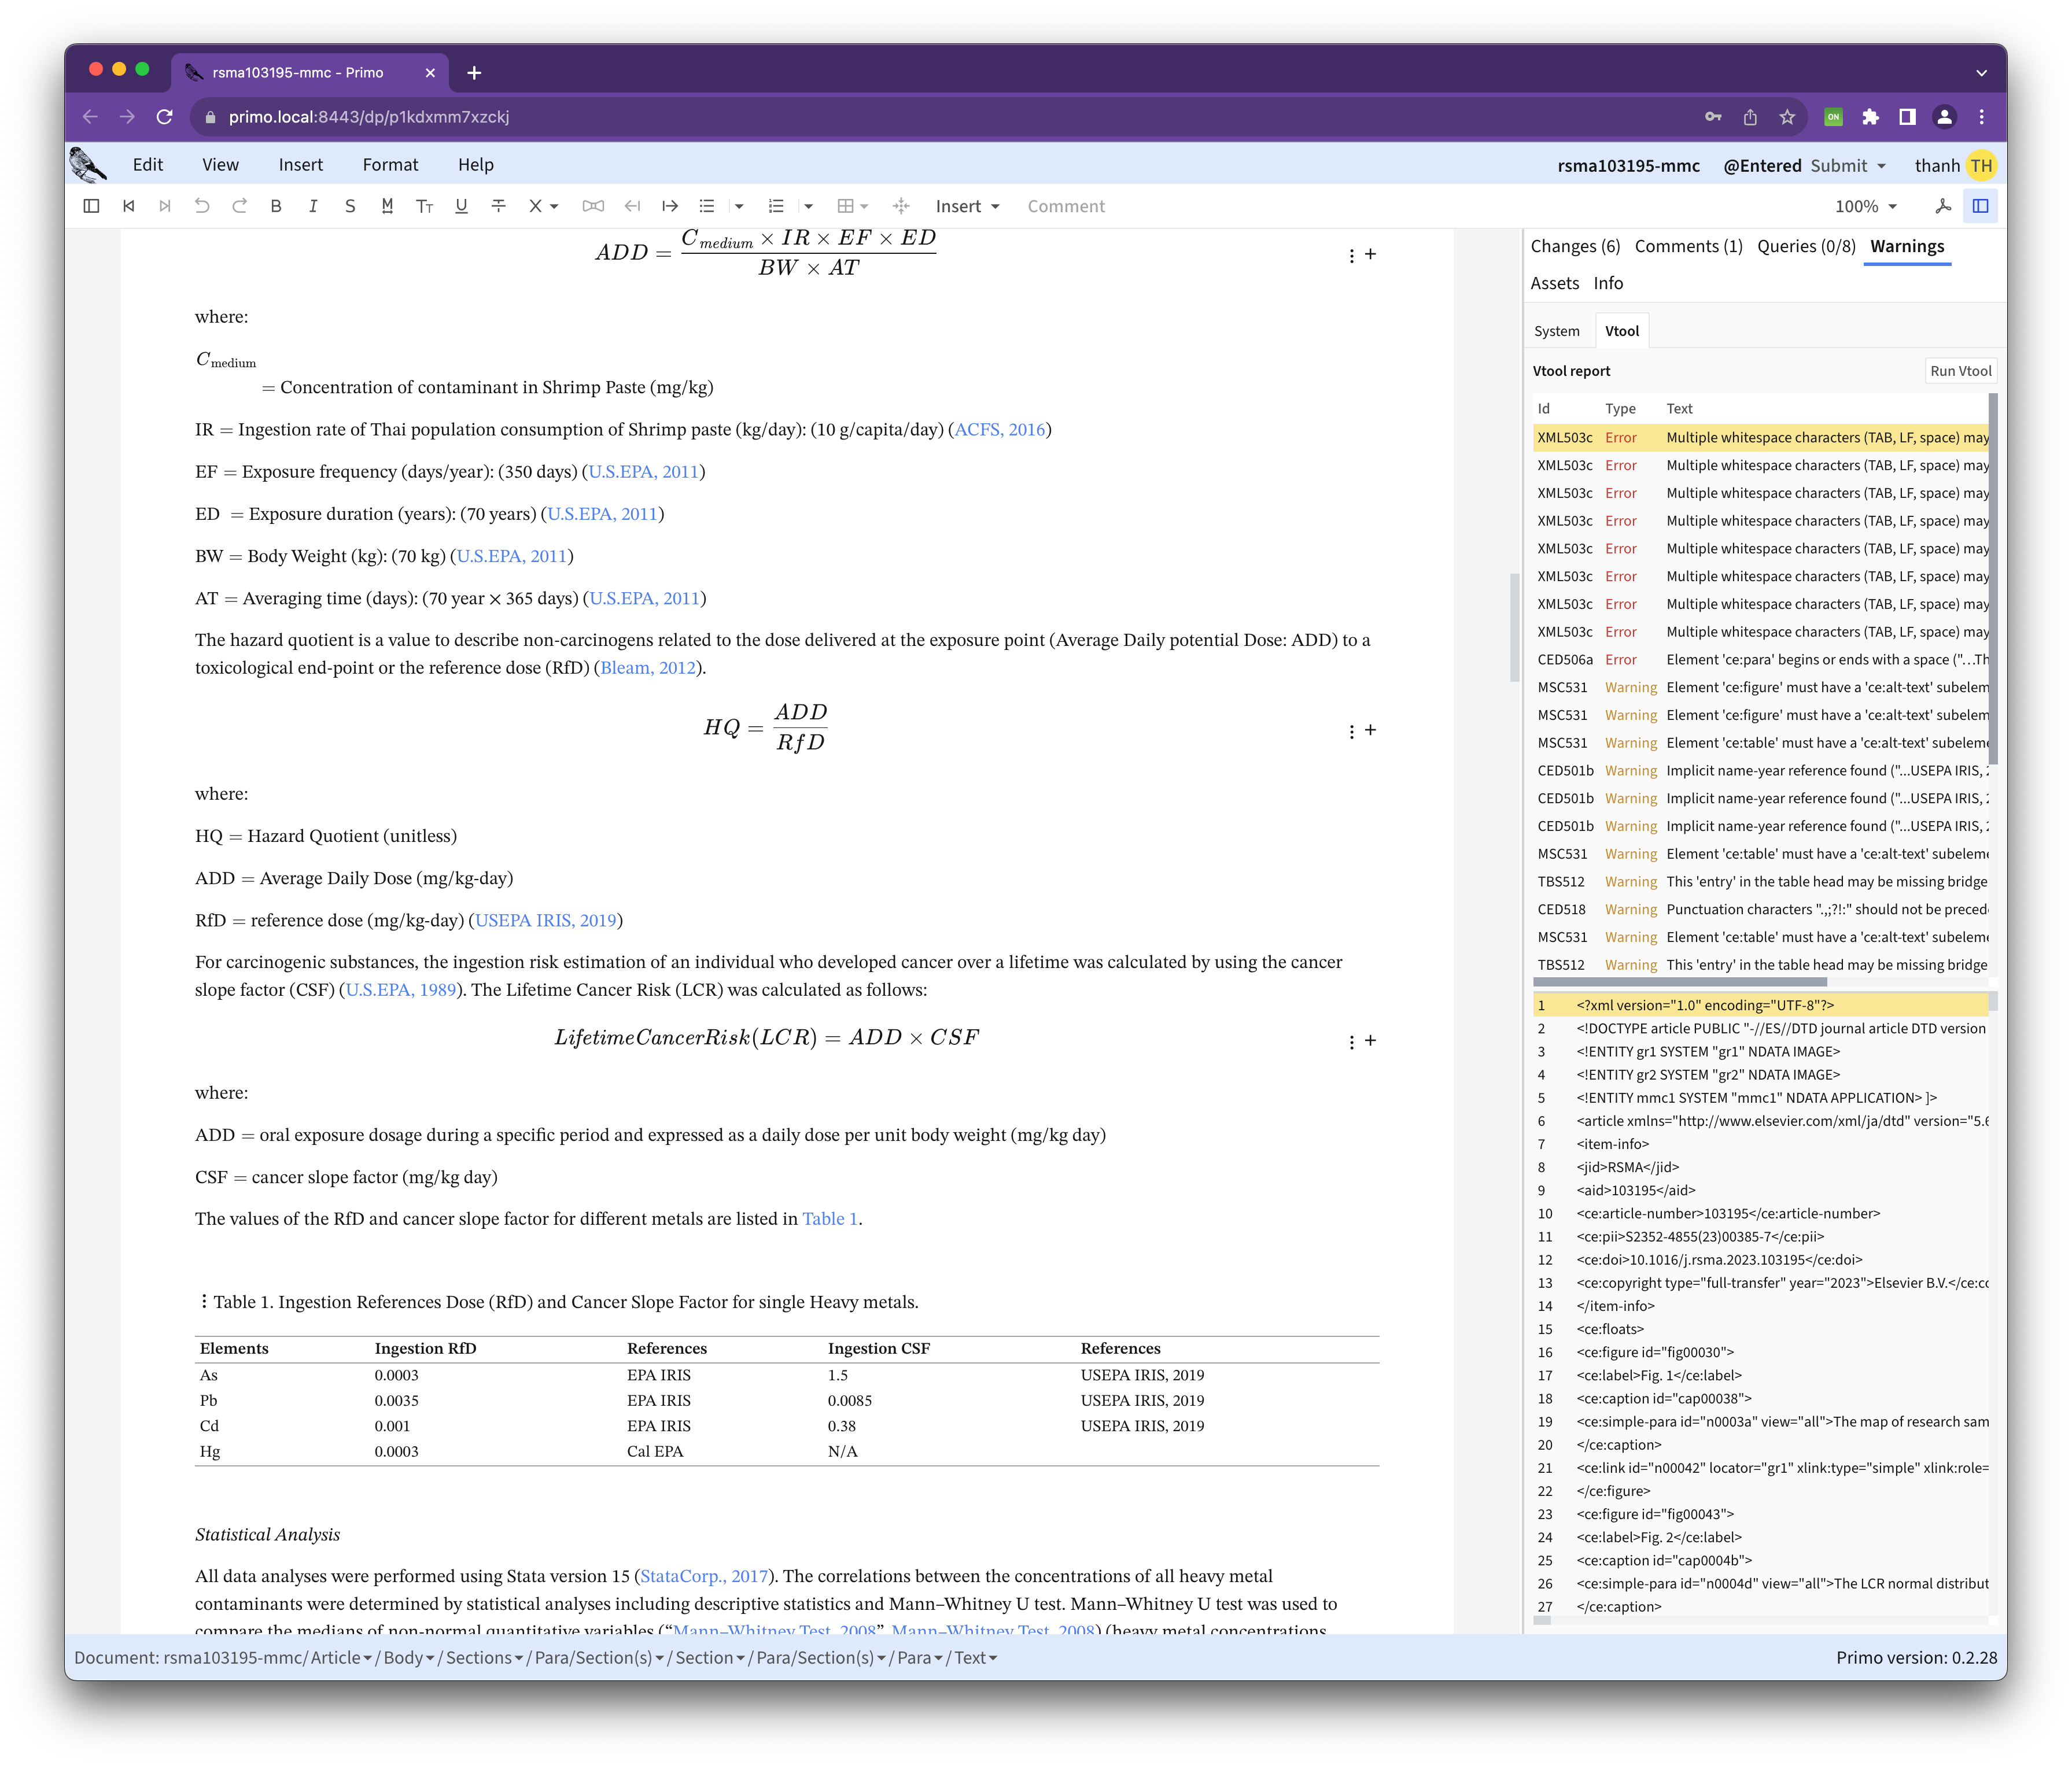Open the zoom 100% dropdown

point(1865,206)
